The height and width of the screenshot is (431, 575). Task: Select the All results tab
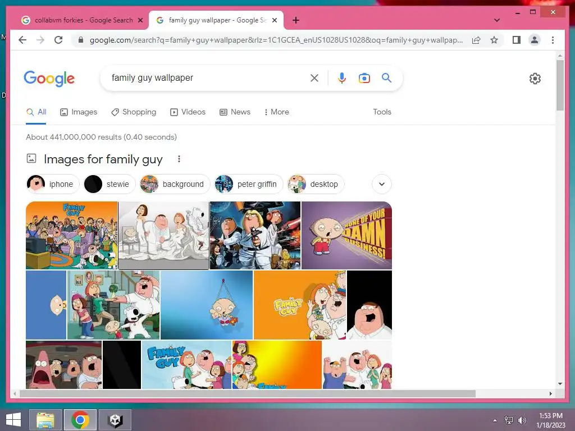tap(36, 112)
